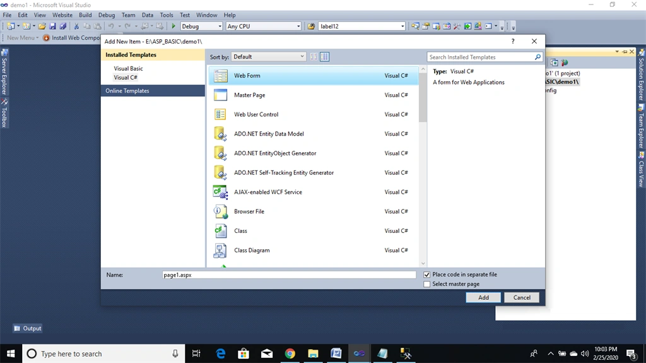The image size is (646, 363).
Task: Open Solution Explorer from toolbar icon
Action: [415, 26]
